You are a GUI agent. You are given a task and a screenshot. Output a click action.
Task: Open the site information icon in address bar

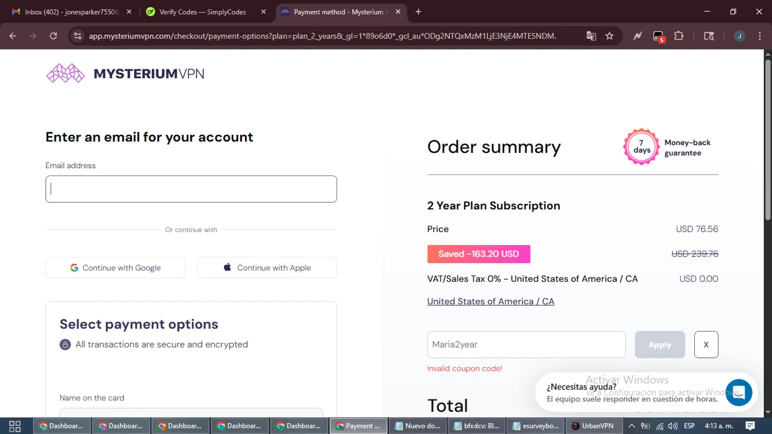point(78,36)
